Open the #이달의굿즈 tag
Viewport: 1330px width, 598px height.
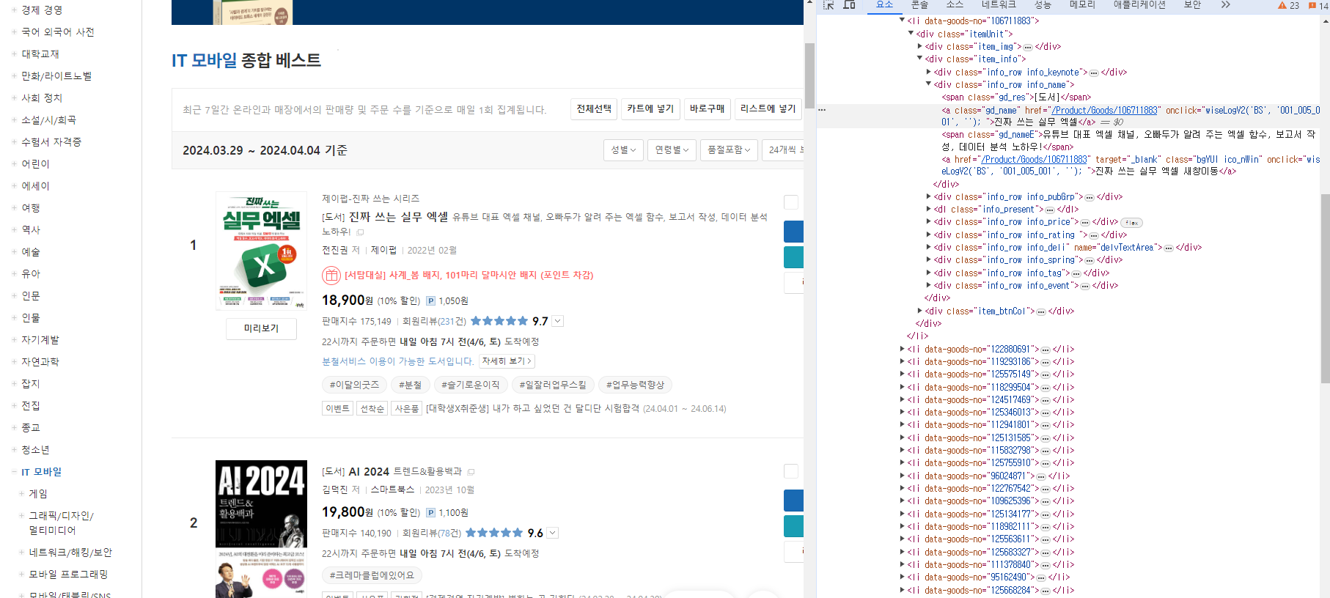tap(354, 385)
